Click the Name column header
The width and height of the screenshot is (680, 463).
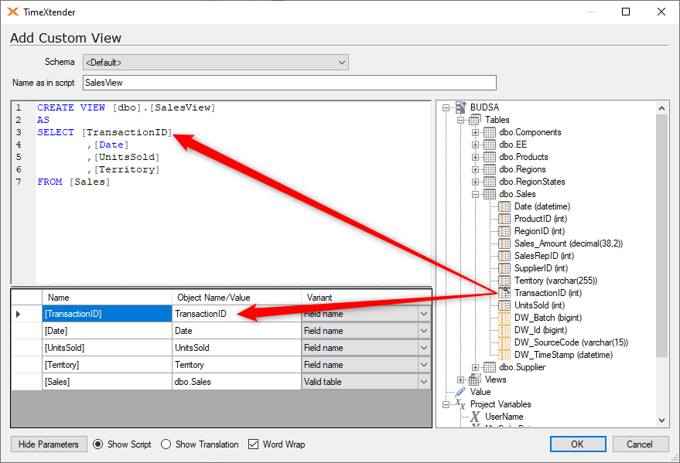coord(107,298)
